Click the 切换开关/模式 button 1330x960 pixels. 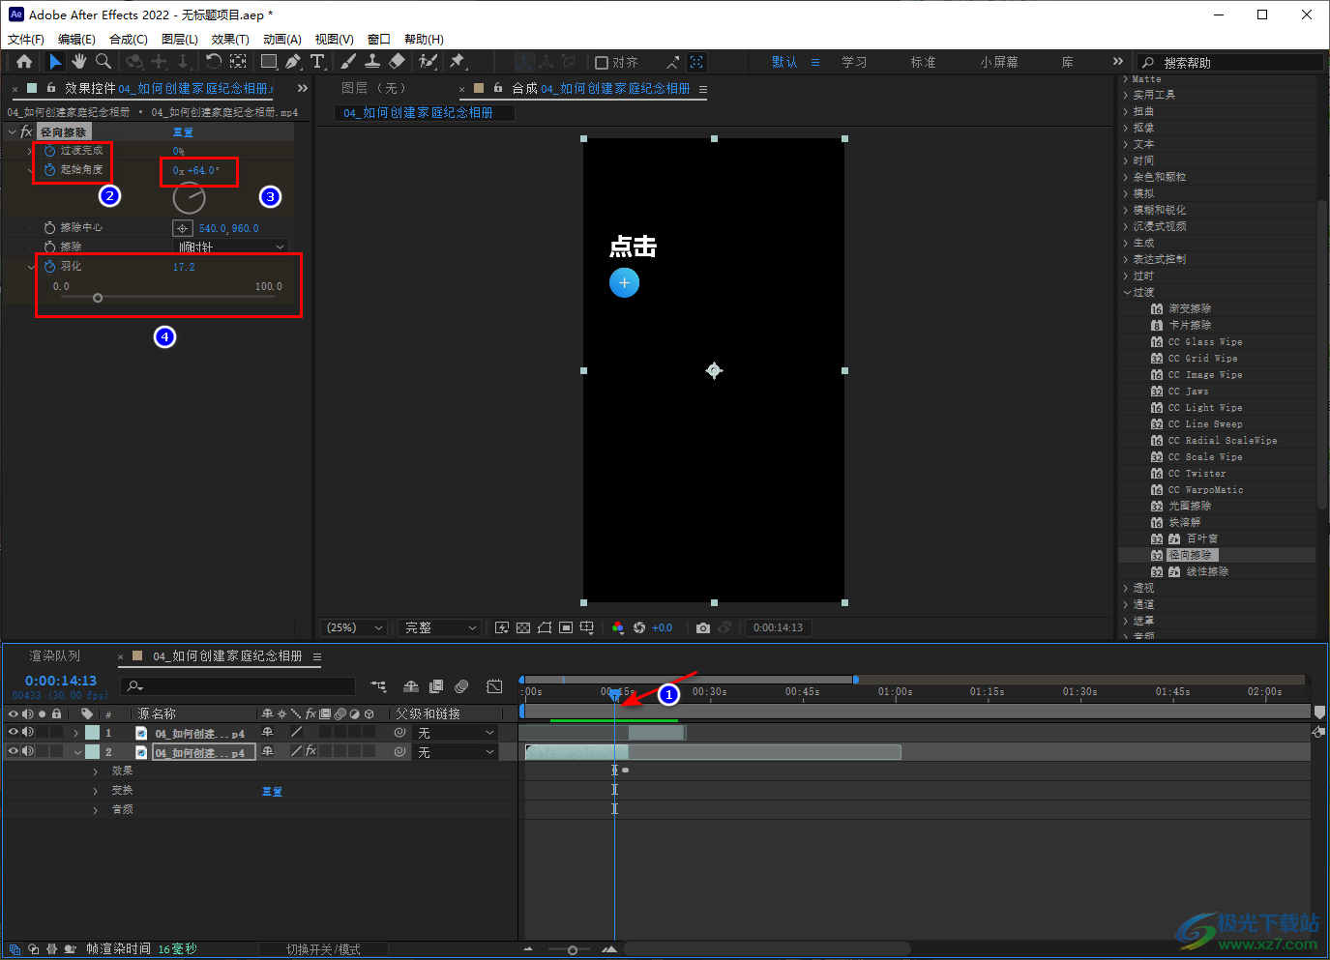pos(323,949)
